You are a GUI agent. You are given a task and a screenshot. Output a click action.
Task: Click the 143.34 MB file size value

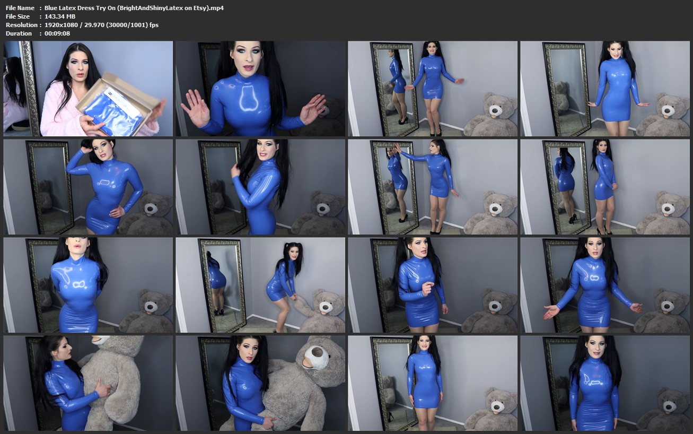[x=60, y=16]
